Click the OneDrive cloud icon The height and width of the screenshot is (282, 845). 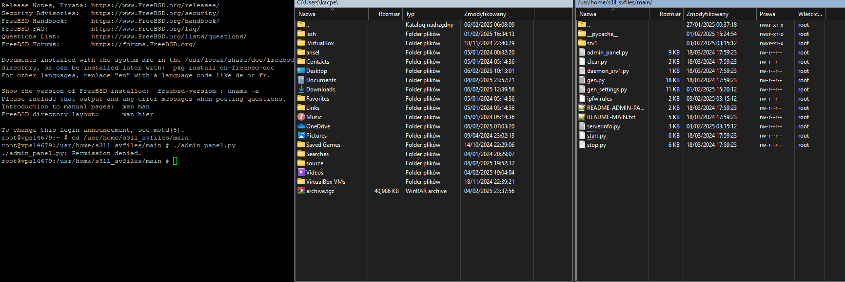(301, 126)
